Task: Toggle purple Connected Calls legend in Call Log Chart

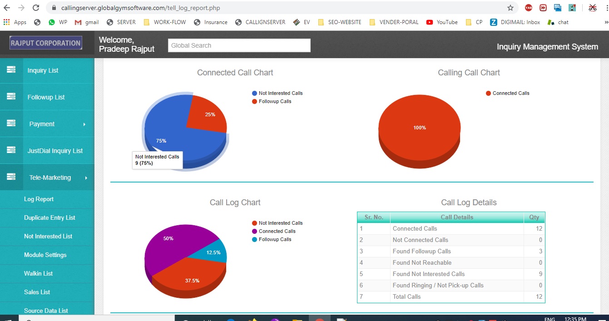Action: (x=254, y=231)
